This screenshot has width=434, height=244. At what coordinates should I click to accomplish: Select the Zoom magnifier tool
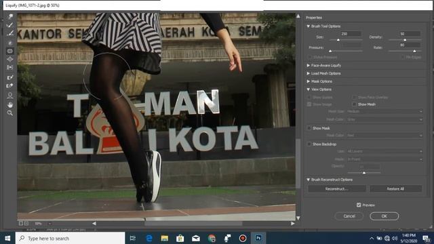(x=10, y=113)
